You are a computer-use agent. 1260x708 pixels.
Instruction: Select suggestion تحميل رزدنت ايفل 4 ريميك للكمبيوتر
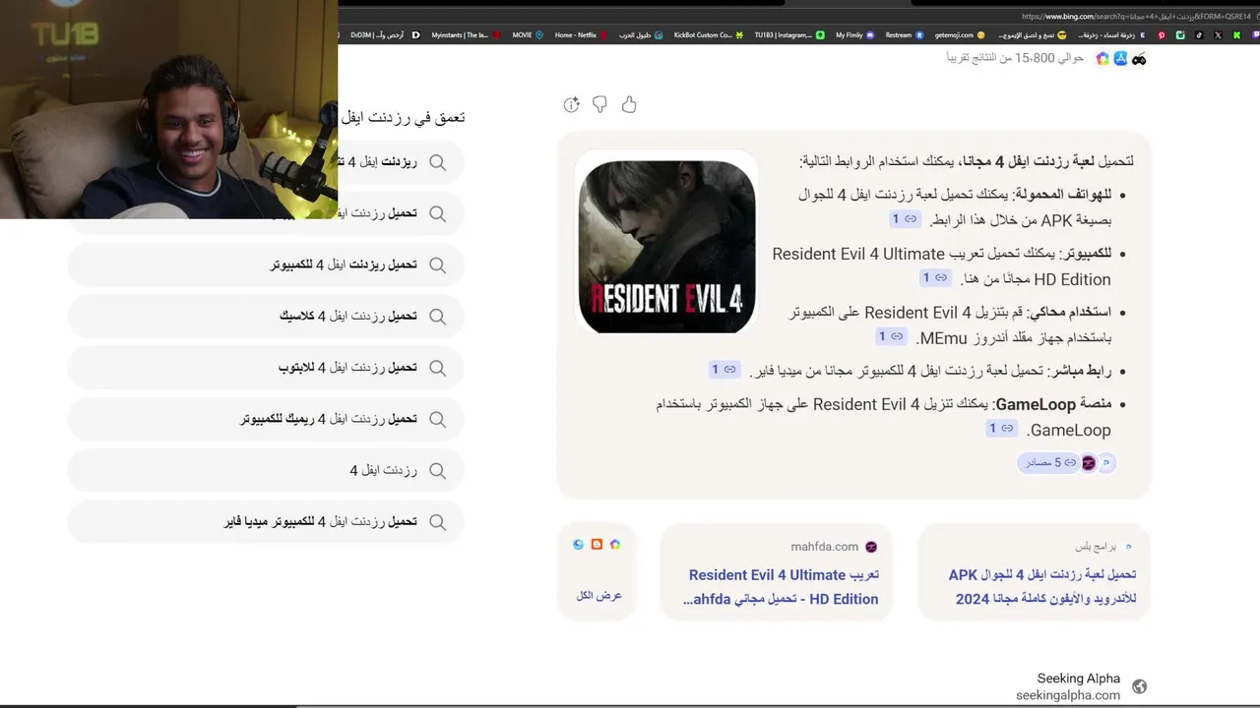click(x=266, y=419)
